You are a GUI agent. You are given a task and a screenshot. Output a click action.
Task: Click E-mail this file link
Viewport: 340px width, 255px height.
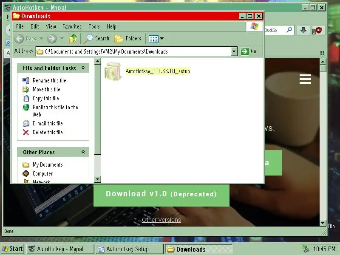pos(48,123)
